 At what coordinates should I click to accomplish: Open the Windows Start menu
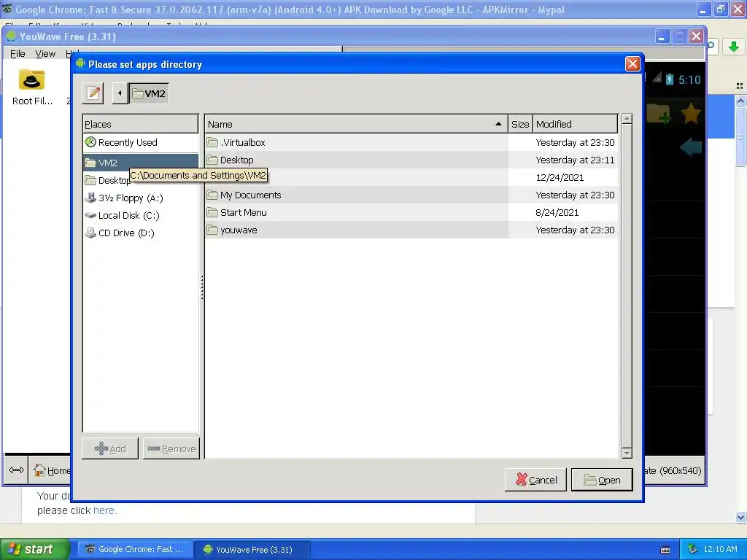tap(34, 549)
